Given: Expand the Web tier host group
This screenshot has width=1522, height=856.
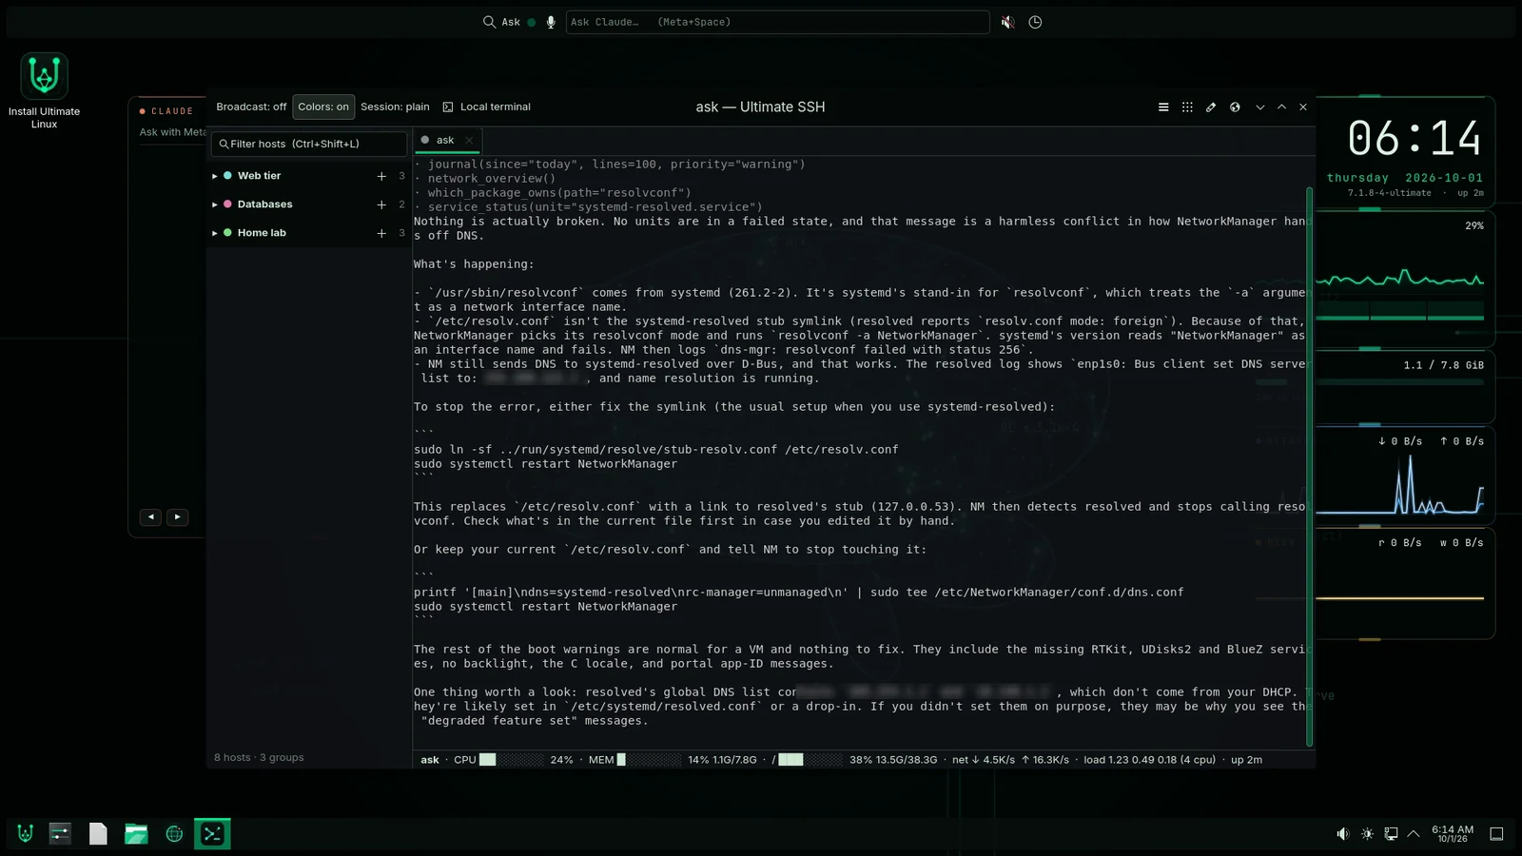Looking at the screenshot, I should 215,176.
